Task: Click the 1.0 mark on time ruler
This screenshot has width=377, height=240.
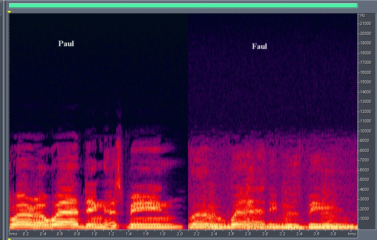Action: click(x=94, y=234)
